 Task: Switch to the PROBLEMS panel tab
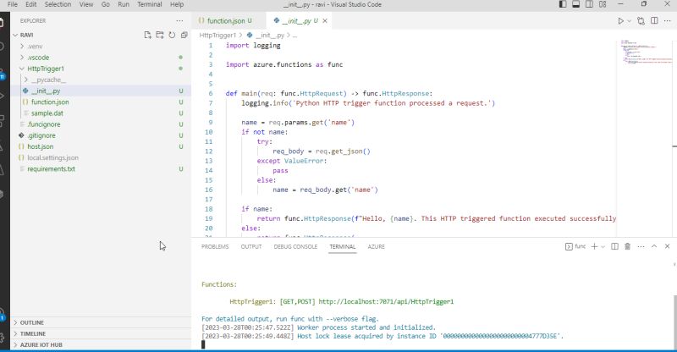coord(215,246)
